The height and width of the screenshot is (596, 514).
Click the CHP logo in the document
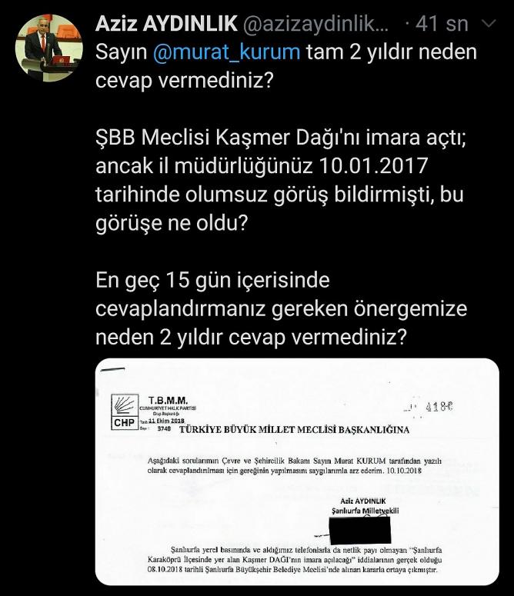[125, 412]
